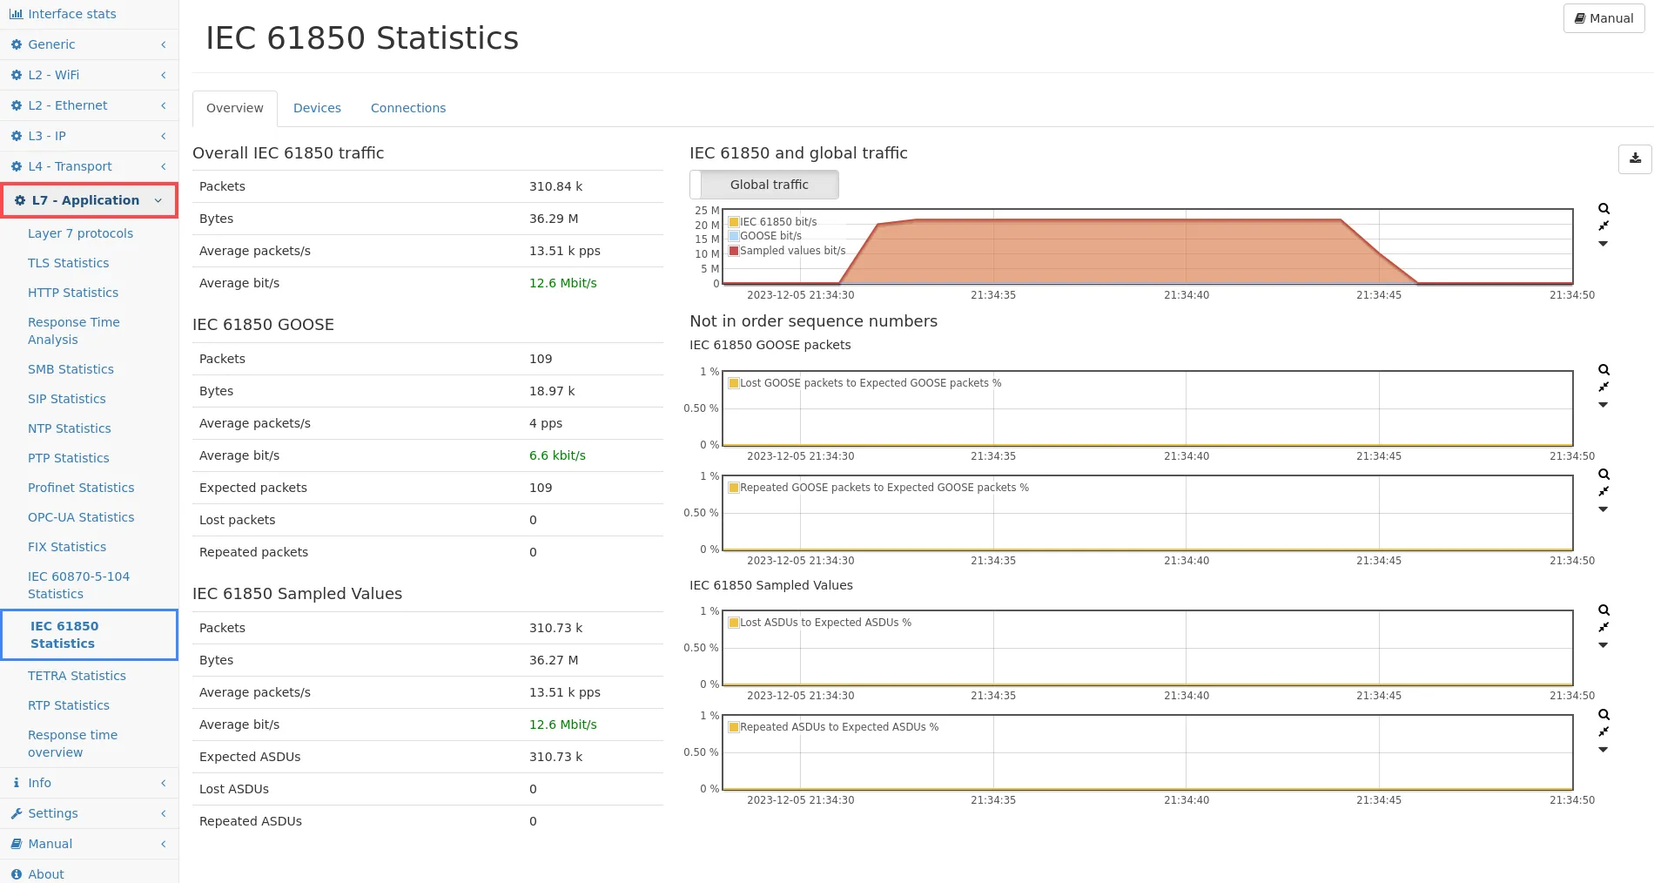Click the download icon above the charts

click(1635, 158)
